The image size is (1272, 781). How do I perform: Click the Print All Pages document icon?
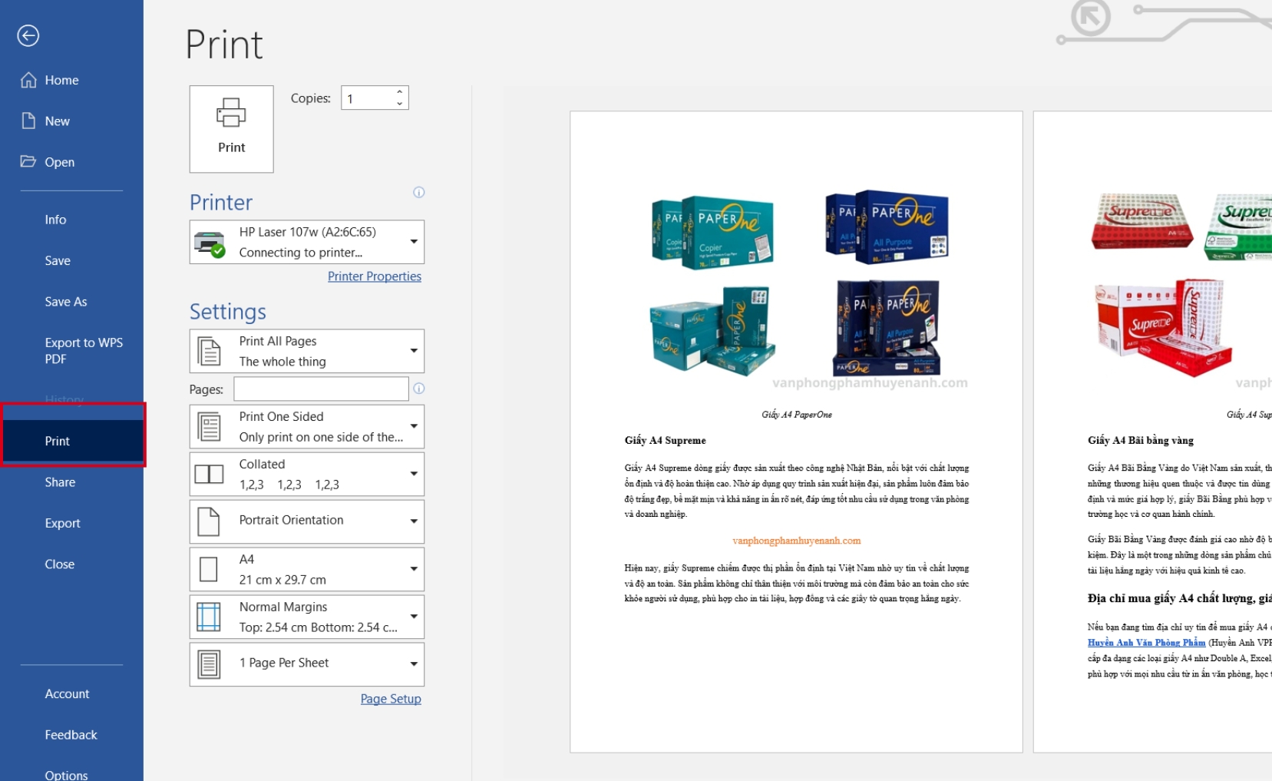click(210, 351)
